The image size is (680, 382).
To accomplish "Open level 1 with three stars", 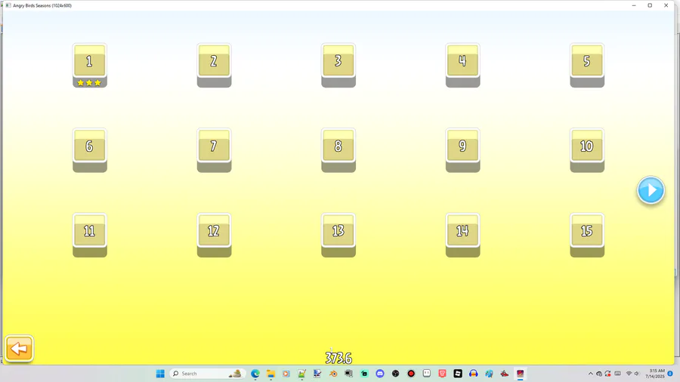I will pyautogui.click(x=90, y=65).
